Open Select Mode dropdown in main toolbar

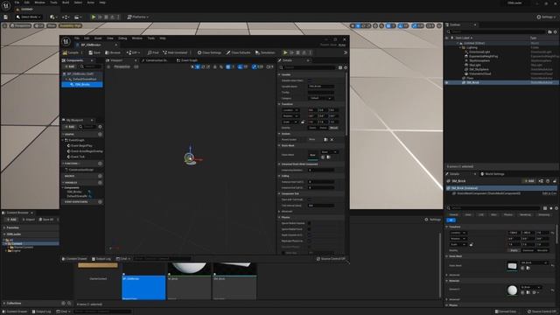coord(29,17)
